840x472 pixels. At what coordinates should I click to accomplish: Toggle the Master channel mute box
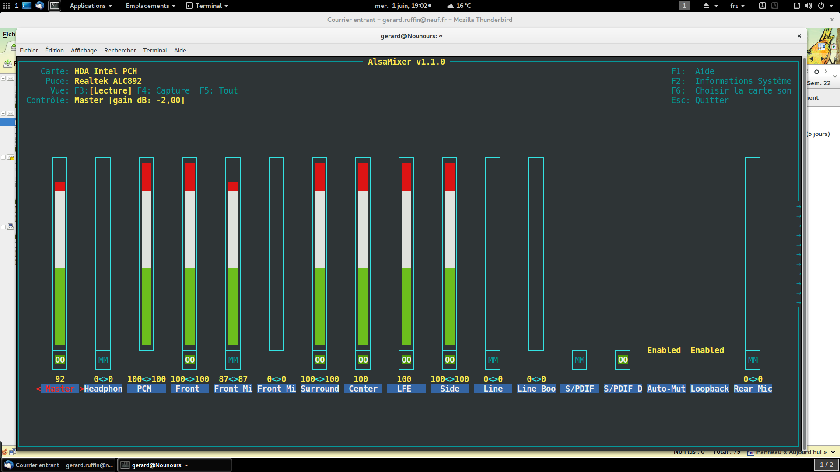[x=60, y=360]
